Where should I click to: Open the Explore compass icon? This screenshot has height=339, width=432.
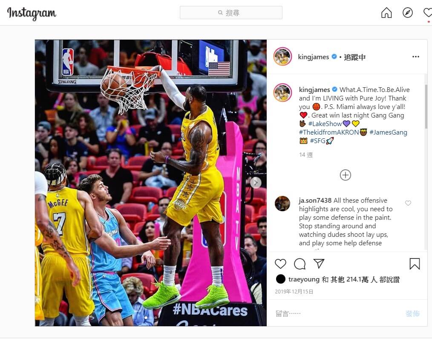click(407, 13)
